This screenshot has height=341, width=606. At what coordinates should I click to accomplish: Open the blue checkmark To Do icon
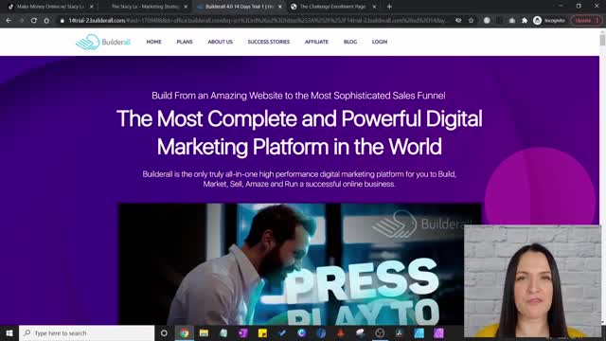282,332
